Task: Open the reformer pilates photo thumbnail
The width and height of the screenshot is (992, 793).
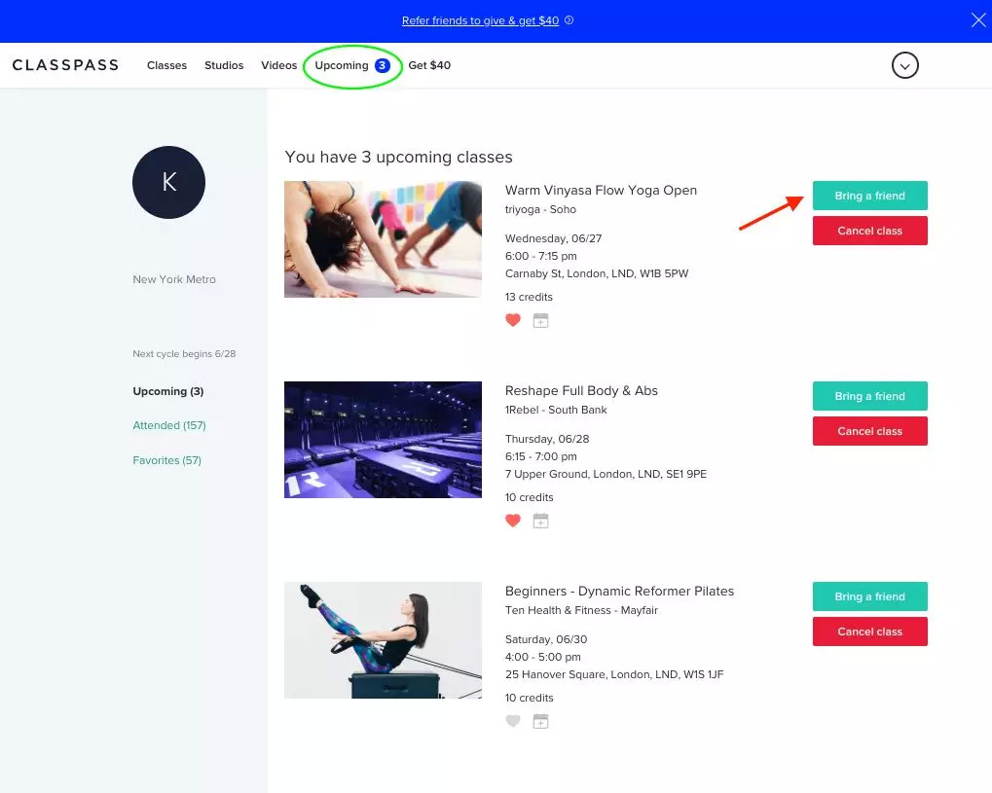Action: pos(383,640)
